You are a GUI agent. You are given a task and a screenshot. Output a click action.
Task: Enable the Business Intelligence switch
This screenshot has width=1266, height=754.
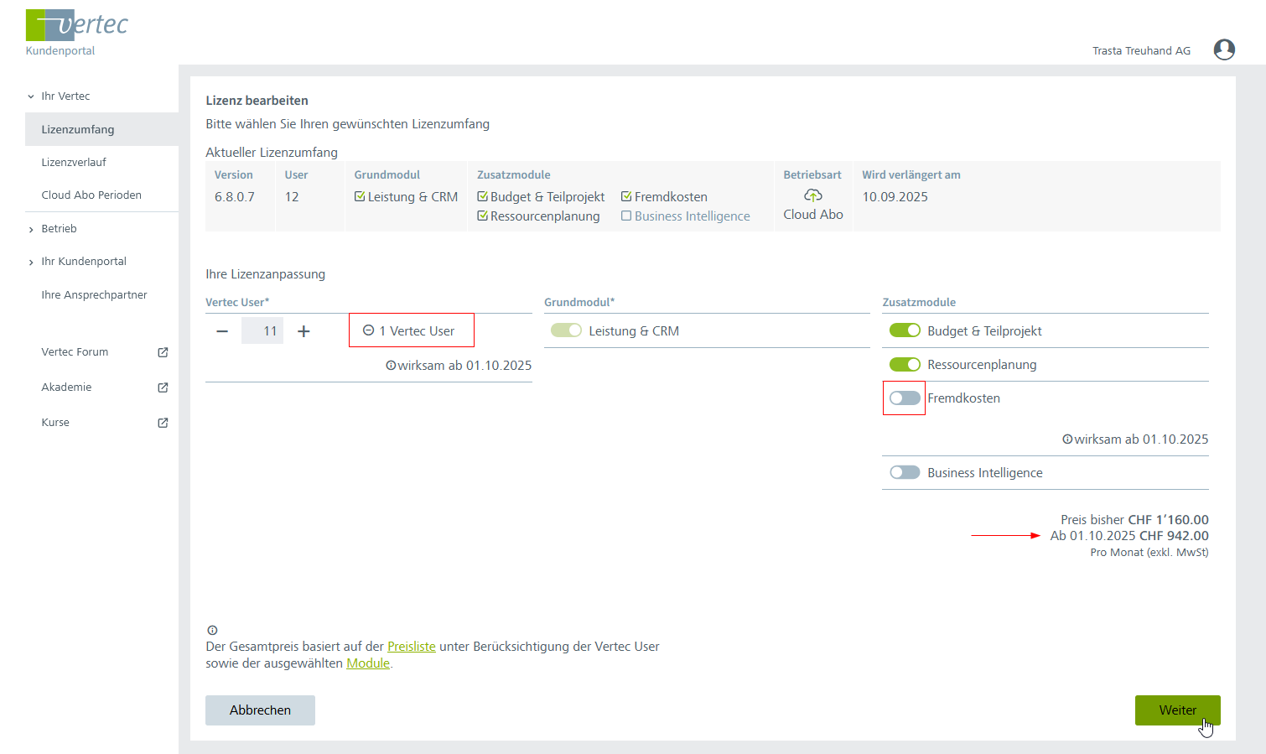pyautogui.click(x=905, y=472)
